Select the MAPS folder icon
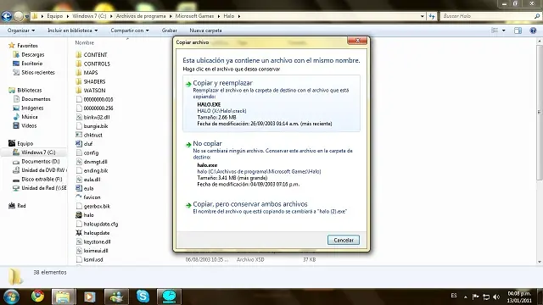The width and height of the screenshot is (543, 305). coord(79,73)
